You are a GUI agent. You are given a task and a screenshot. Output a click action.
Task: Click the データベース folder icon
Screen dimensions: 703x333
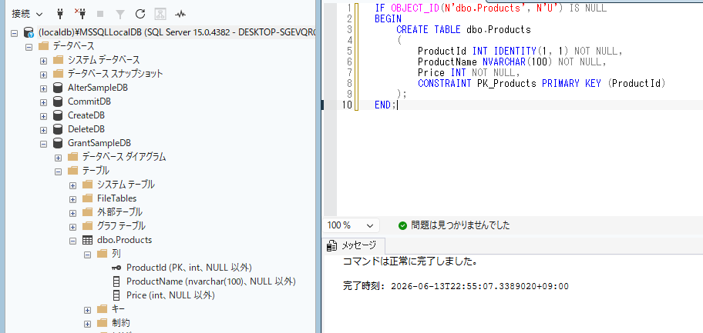click(43, 46)
